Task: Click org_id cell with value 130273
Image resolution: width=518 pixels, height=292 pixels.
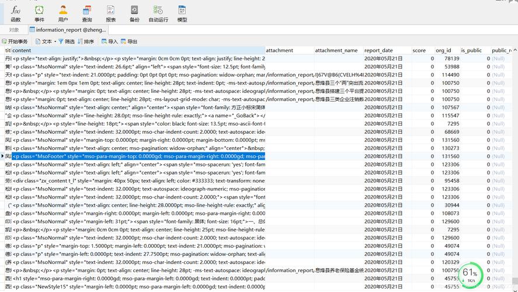Action: click(x=447, y=148)
